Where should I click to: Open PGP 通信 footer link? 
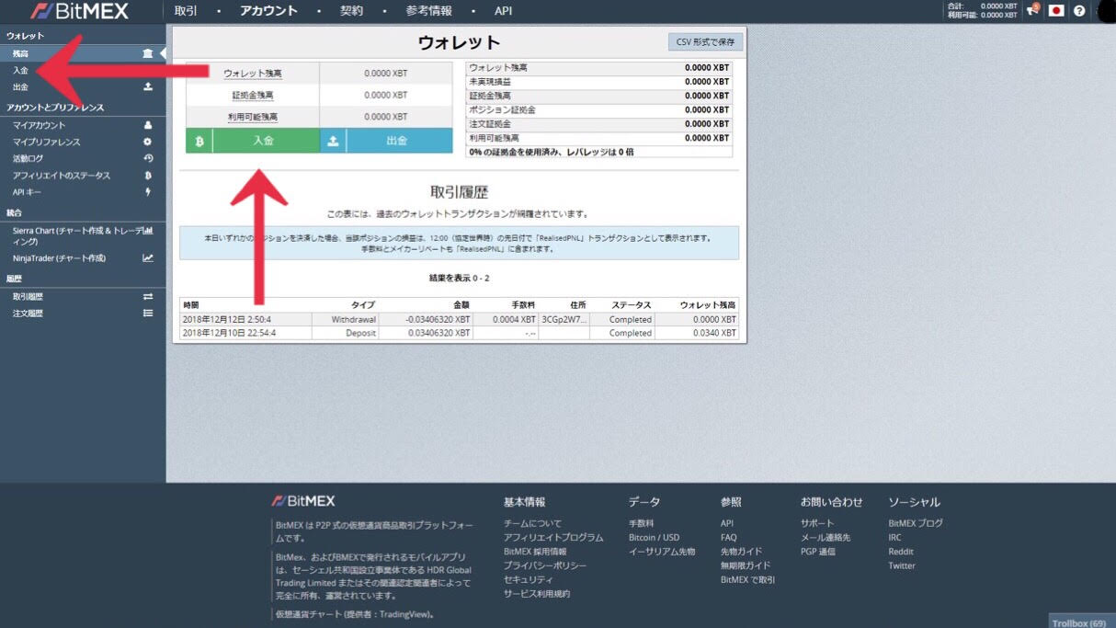818,552
